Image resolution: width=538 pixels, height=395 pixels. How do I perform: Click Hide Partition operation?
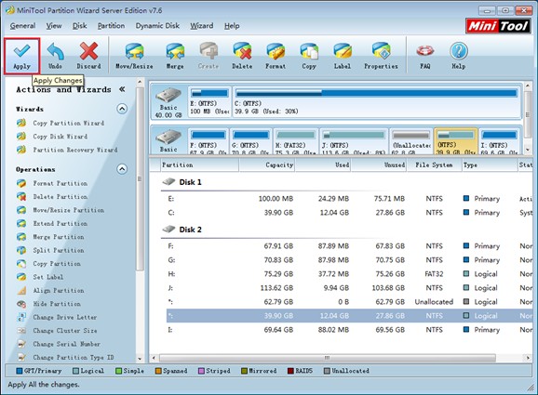click(57, 304)
